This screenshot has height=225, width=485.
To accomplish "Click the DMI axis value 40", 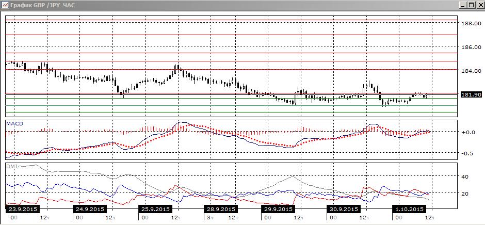I will pos(465,176).
